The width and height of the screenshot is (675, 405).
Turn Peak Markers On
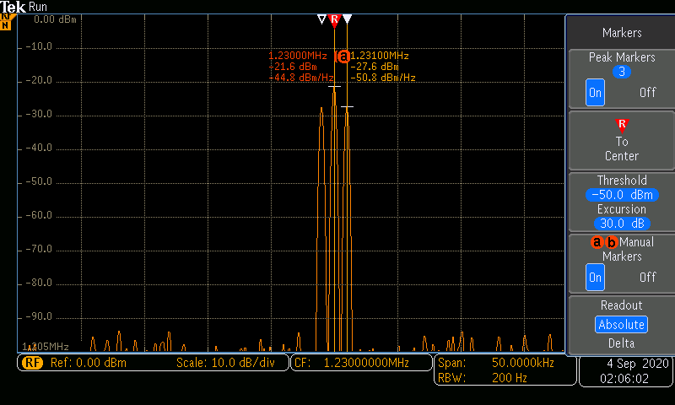595,93
